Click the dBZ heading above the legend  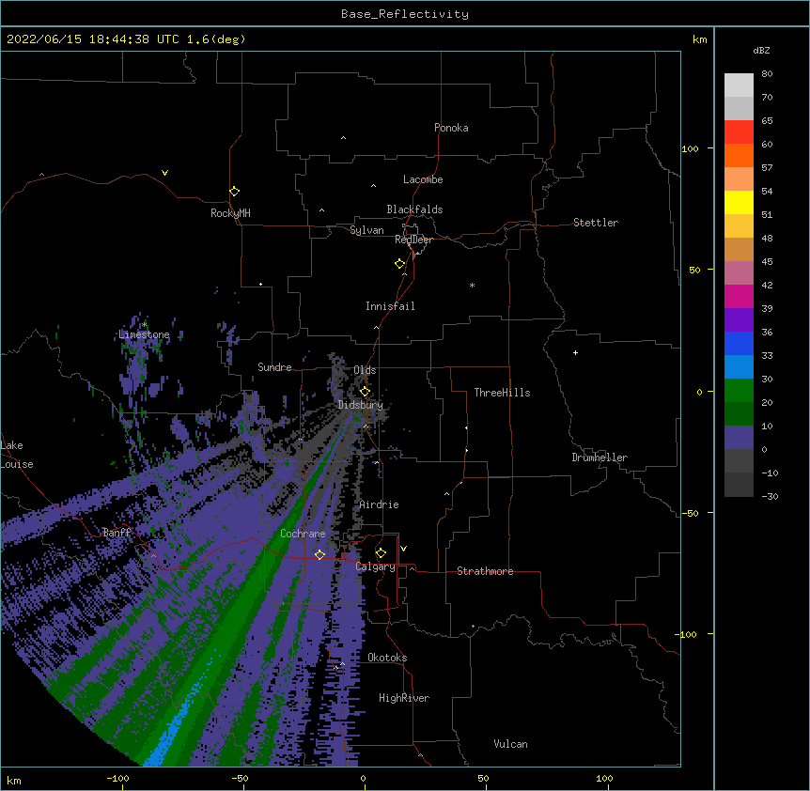coord(761,51)
